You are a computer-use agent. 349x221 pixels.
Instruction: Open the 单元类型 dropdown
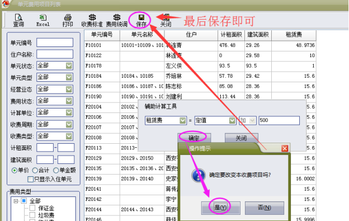pos(69,77)
